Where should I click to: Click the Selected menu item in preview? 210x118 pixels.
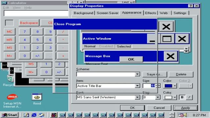[124, 47]
